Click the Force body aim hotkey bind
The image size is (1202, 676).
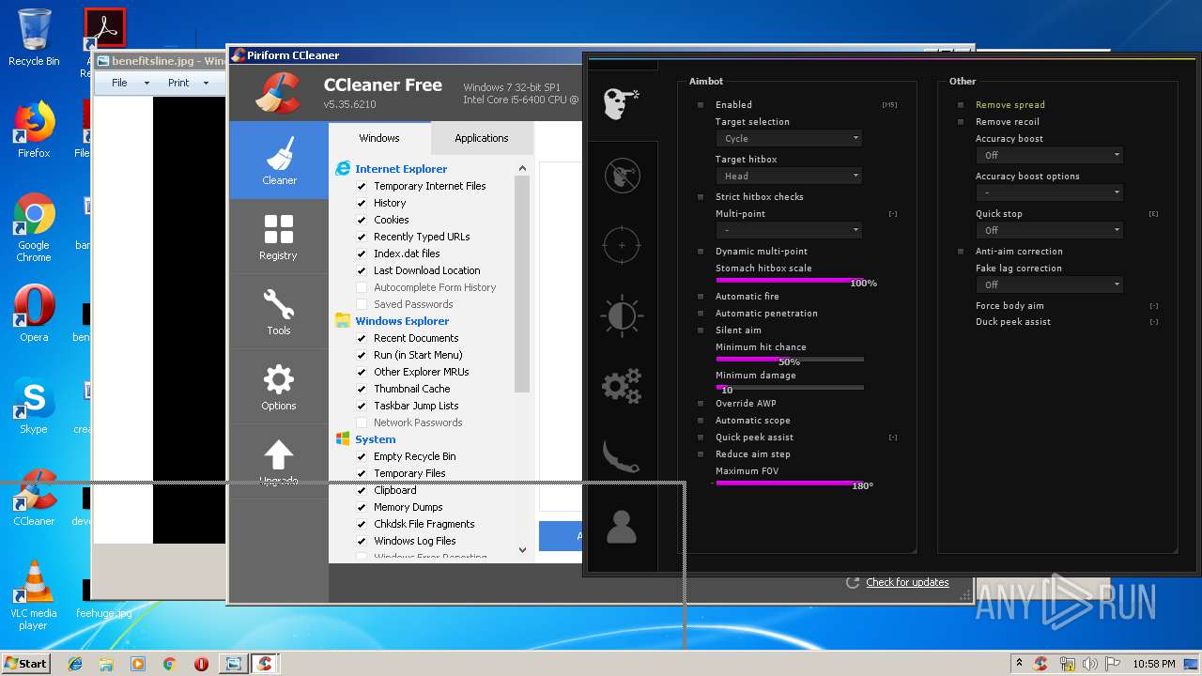coord(1154,306)
